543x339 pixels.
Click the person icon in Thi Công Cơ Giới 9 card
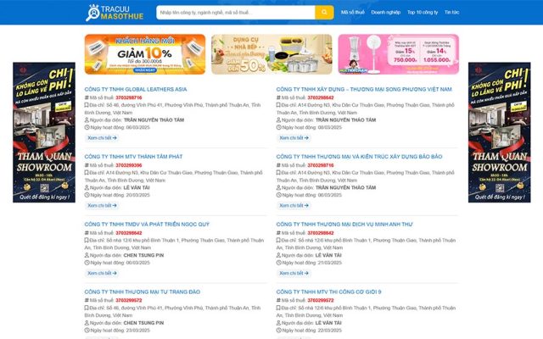coord(278,323)
